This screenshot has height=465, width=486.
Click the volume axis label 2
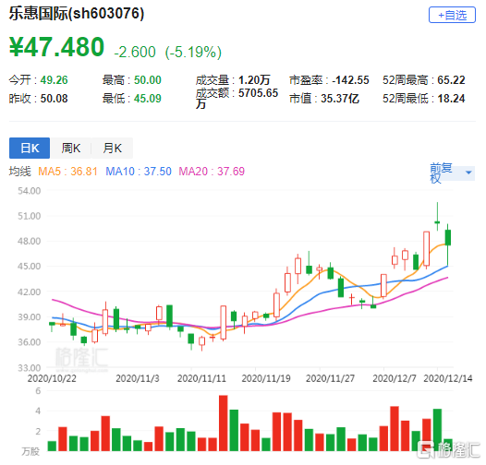click(38, 431)
